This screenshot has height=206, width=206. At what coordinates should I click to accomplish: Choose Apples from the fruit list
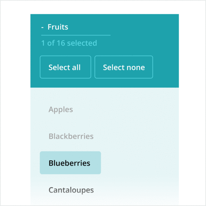pos(61,110)
